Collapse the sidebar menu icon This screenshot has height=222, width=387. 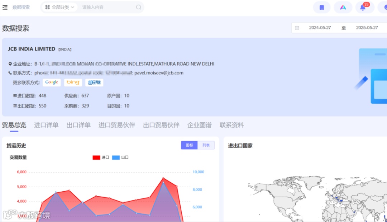tap(5, 8)
